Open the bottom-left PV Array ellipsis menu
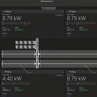97x97 pixels. pos(63,72)
